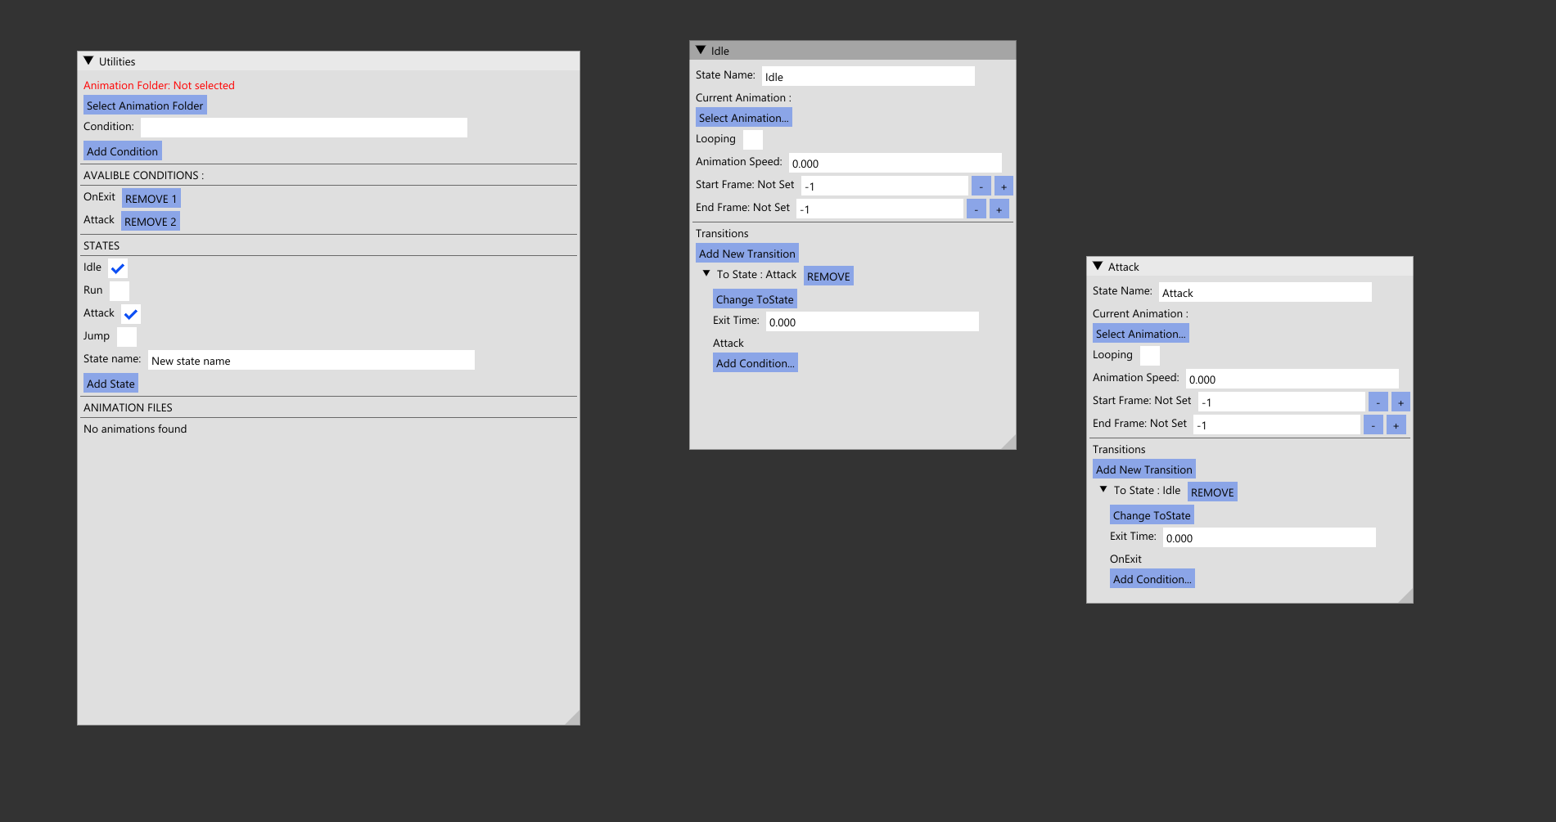Click the New state name text field
The width and height of the screenshot is (1556, 822).
click(x=310, y=360)
